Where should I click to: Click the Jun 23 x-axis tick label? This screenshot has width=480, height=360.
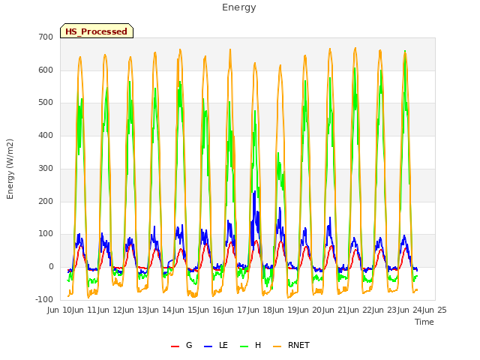coord(385,310)
